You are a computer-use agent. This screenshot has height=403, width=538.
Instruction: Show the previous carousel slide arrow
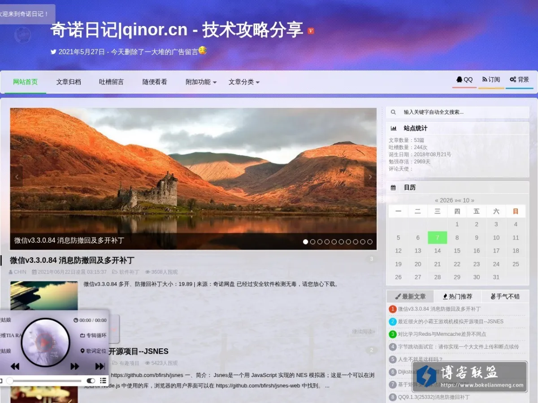click(17, 177)
